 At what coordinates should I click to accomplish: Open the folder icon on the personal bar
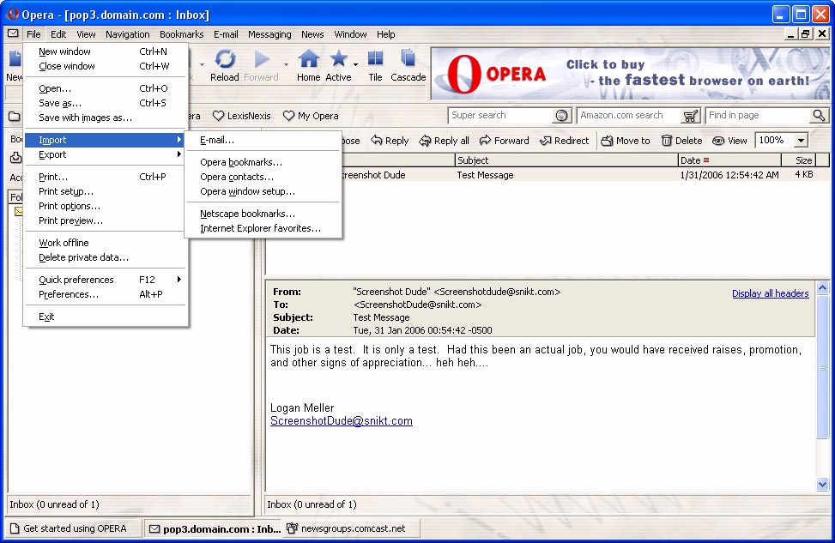(x=15, y=116)
